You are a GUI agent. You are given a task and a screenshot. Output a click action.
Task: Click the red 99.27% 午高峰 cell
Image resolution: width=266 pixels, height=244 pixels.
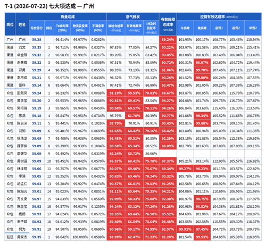pos(185,169)
